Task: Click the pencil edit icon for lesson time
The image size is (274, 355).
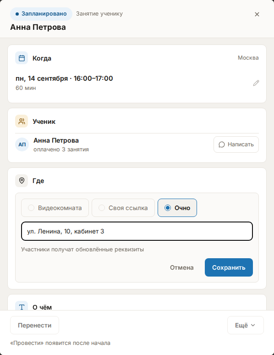Action: pos(256,83)
